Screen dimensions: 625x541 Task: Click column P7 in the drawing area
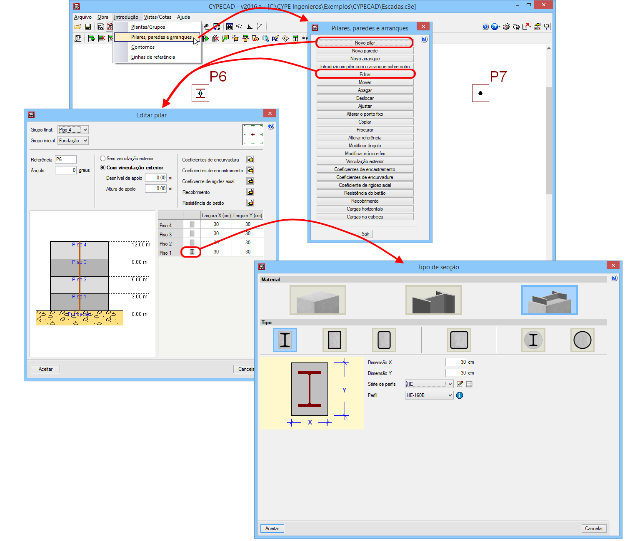click(480, 93)
